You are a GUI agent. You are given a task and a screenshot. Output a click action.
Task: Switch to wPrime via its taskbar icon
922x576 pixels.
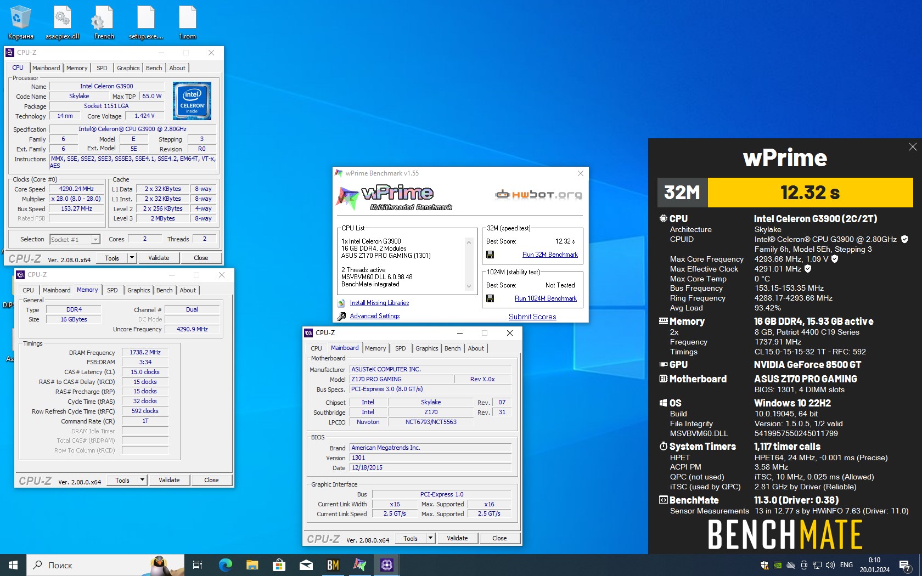click(x=359, y=565)
